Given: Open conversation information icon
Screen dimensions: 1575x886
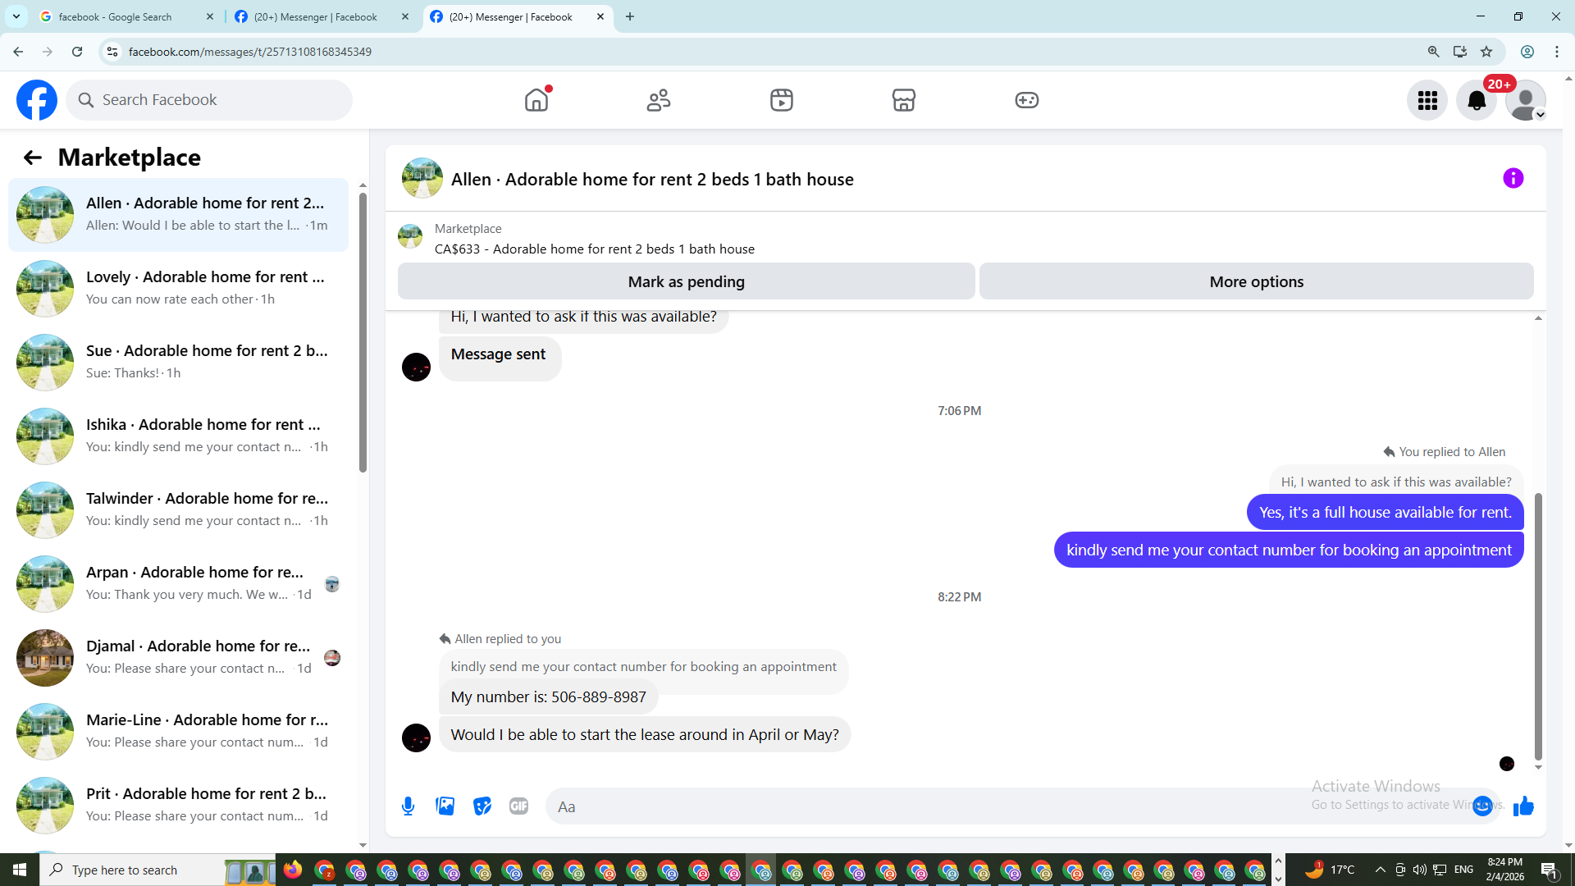Looking at the screenshot, I should coord(1513,178).
